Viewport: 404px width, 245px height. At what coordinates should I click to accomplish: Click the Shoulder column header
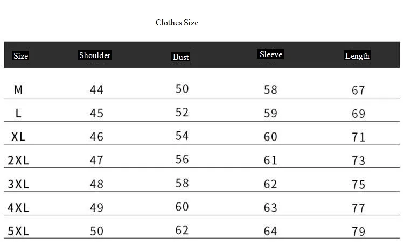click(x=95, y=55)
